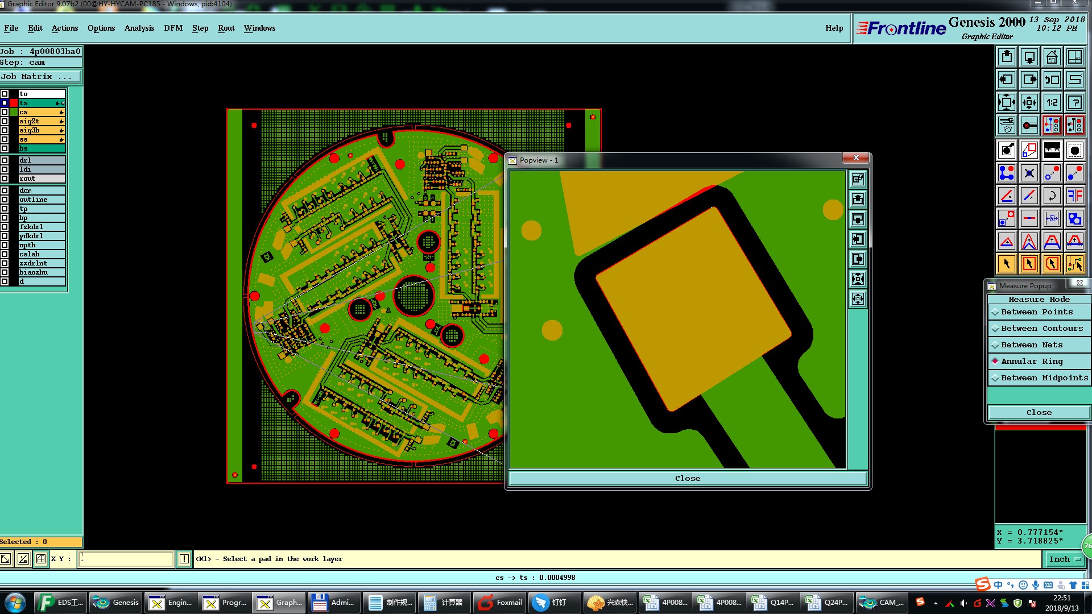Viewport: 1092px width, 614px height.
Task: Click the rotate arrow tool icon
Action: (x=1052, y=196)
